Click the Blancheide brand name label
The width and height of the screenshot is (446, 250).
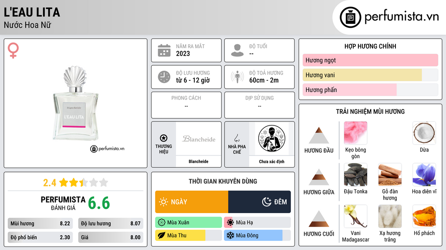[198, 161]
